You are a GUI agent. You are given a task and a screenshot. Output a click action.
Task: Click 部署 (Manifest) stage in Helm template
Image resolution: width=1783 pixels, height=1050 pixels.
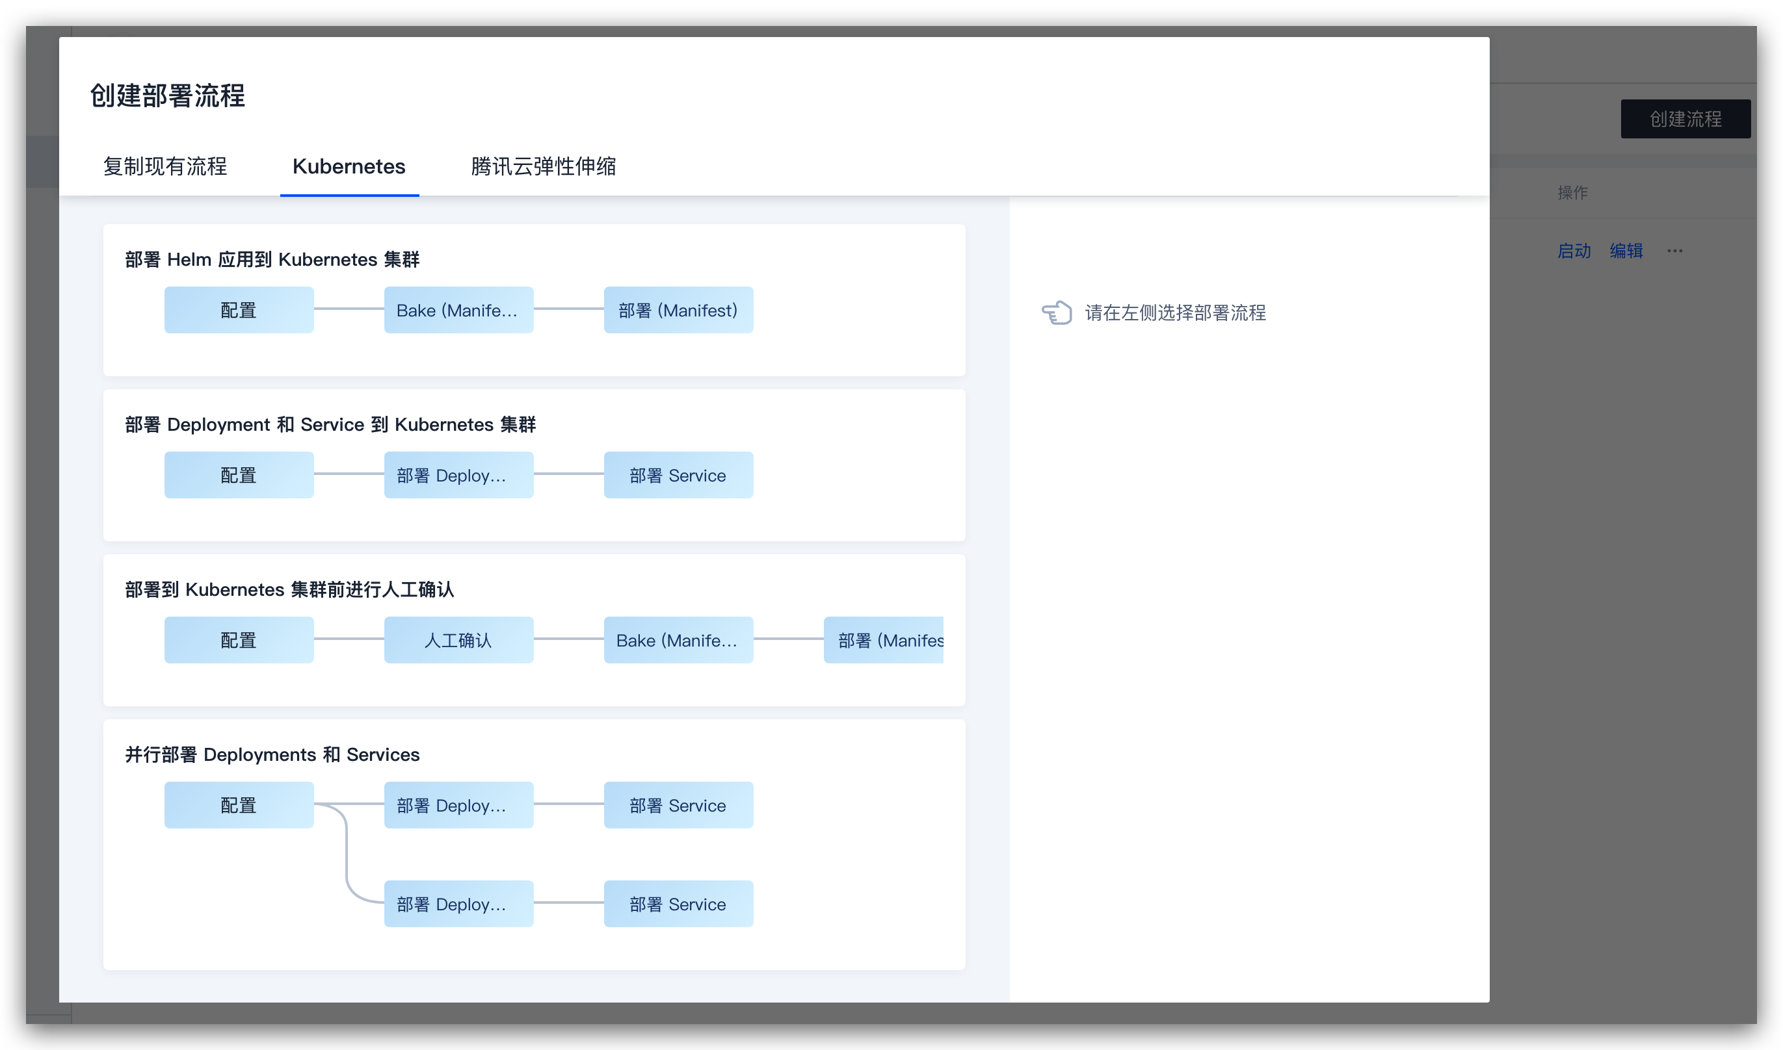pos(678,310)
